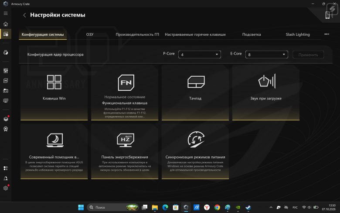The width and height of the screenshot is (340, 213).
Task: Open Google Chrome from taskbar
Action: pos(217,207)
